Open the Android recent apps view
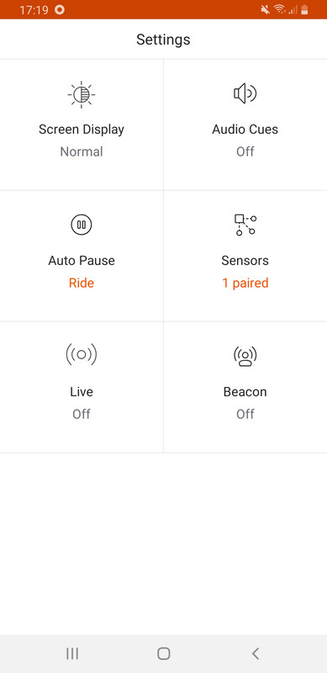 click(72, 654)
